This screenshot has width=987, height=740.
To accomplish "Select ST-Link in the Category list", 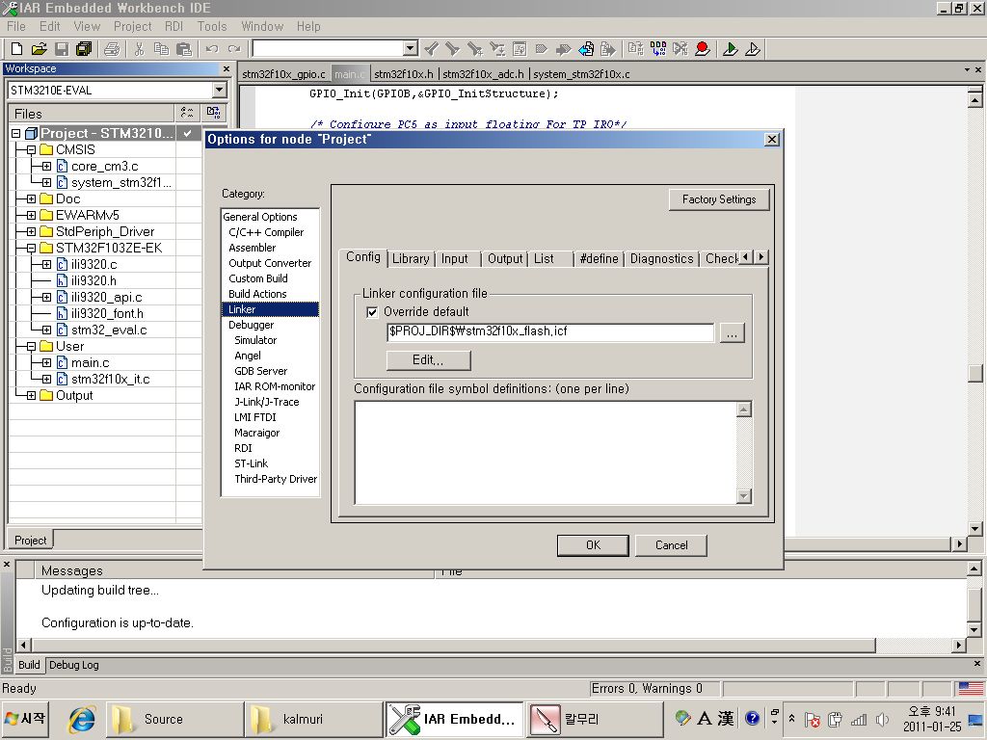I will tap(252, 463).
